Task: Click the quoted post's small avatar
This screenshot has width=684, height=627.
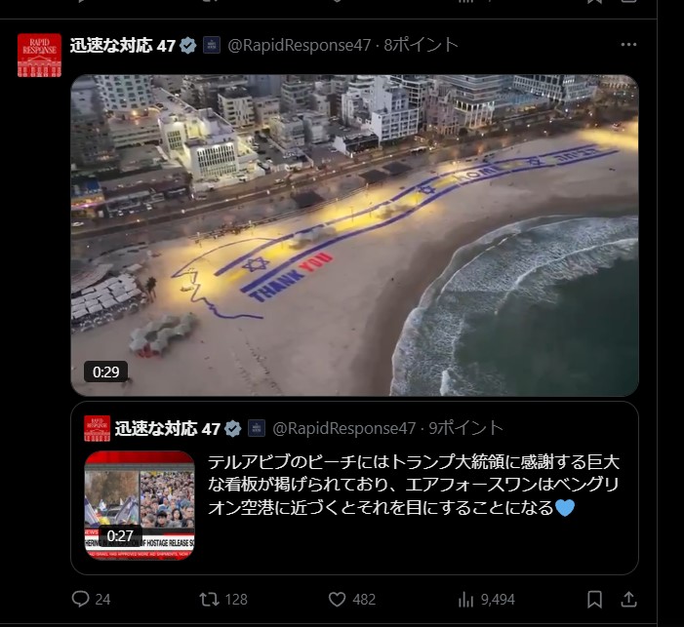Action: click(98, 429)
